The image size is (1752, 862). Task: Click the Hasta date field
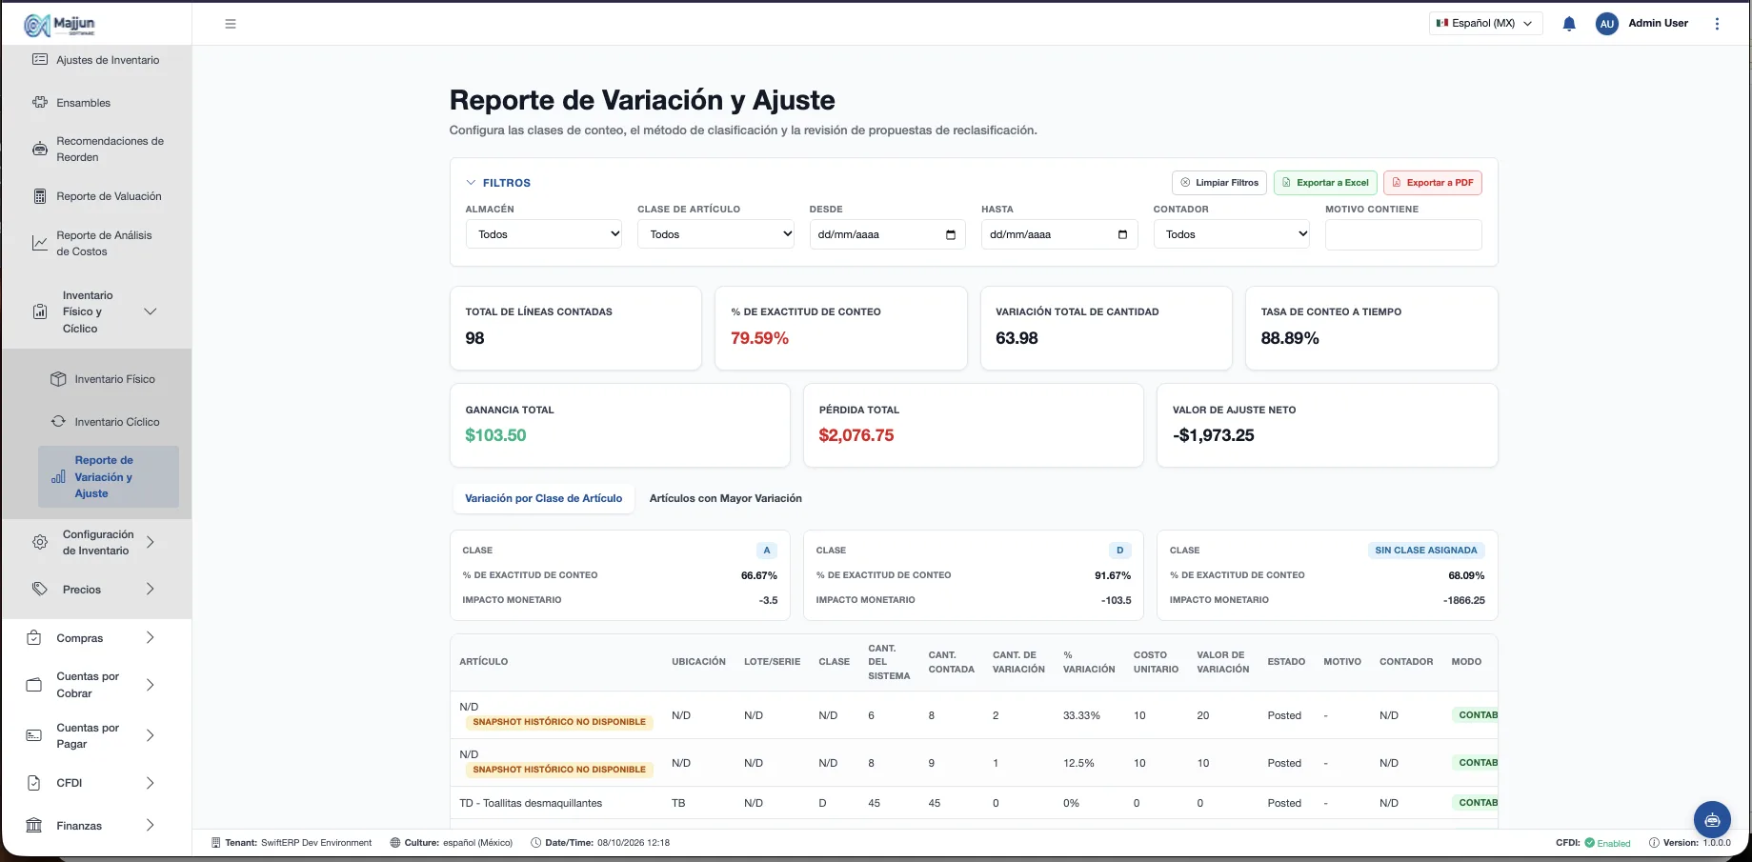pyautogui.click(x=1059, y=234)
